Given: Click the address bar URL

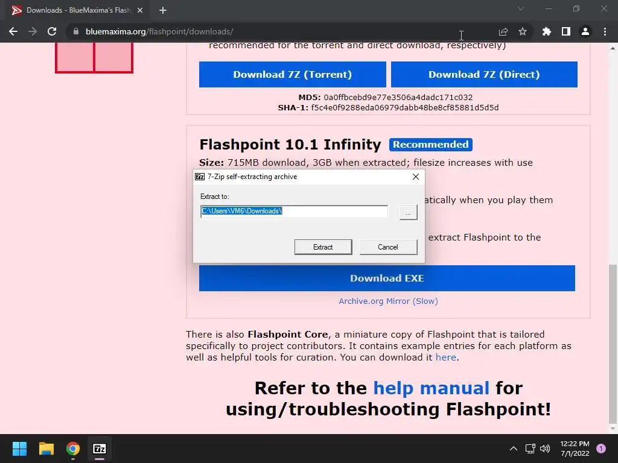Looking at the screenshot, I should coord(159,31).
